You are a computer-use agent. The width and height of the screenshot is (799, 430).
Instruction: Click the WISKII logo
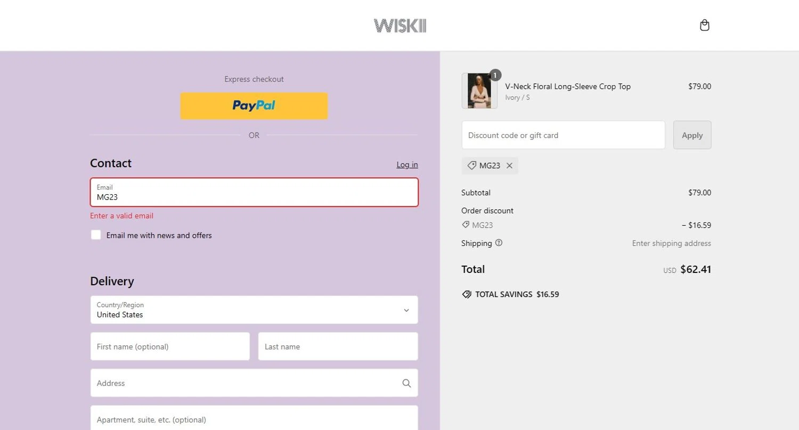click(x=399, y=26)
